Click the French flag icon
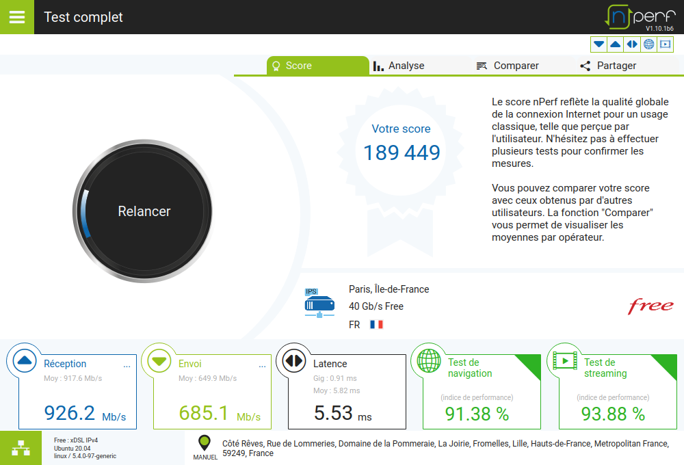 pyautogui.click(x=376, y=325)
